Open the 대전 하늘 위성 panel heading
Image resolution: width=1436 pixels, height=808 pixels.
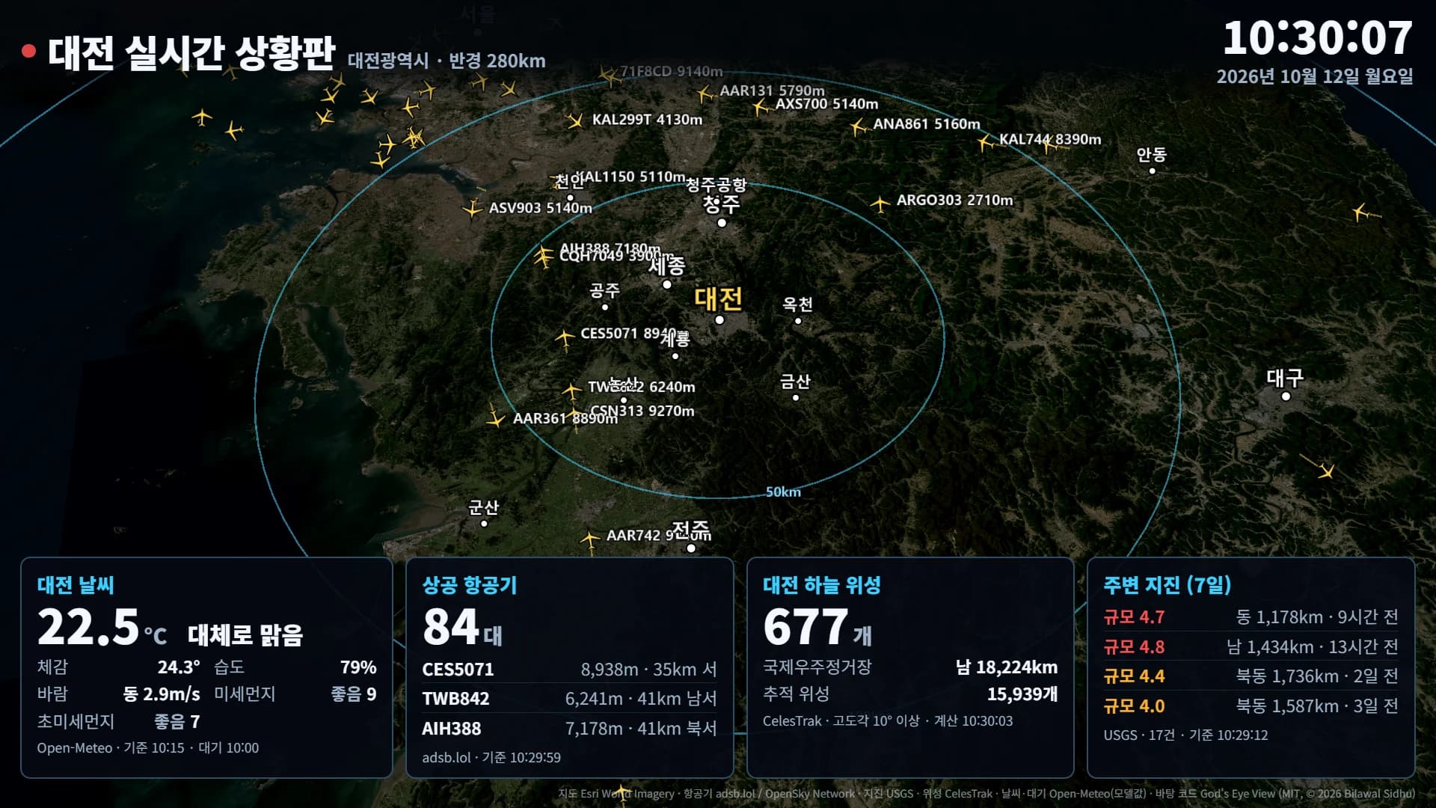point(822,585)
